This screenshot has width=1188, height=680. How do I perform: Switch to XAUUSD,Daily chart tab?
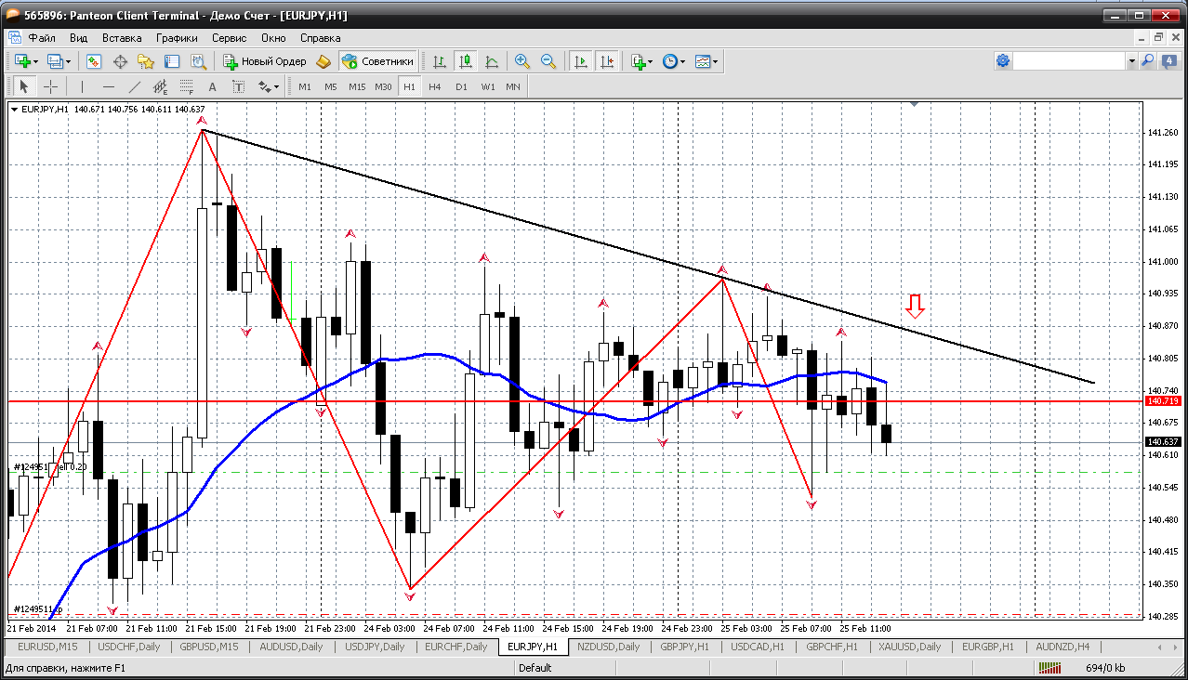(909, 647)
